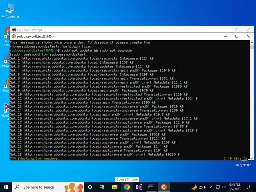Viewport: 256px width, 192px height.
Task: Open the weather widget showing 25°F
Action: (x=198, y=187)
